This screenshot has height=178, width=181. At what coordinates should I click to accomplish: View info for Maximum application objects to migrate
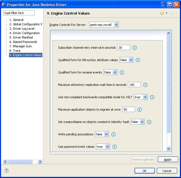(139, 109)
